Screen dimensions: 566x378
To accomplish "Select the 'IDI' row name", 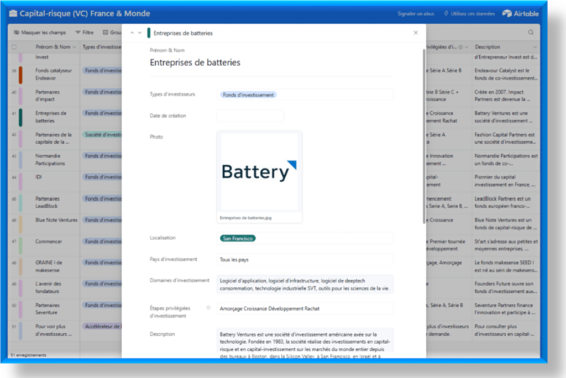I will [38, 177].
